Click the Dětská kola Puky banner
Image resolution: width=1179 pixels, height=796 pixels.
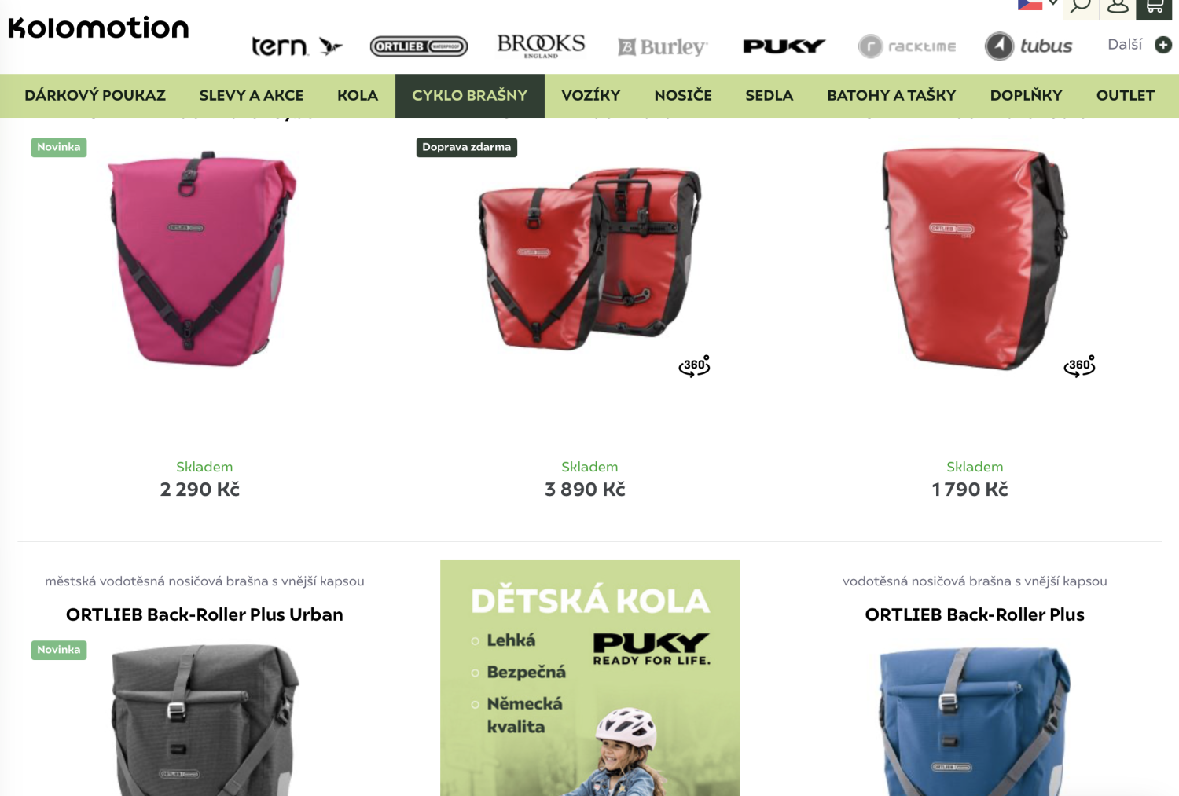[x=589, y=678]
